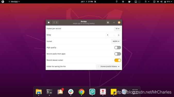Open the rocket app with badge 2
The image size is (174, 97).
(x=60, y=91)
